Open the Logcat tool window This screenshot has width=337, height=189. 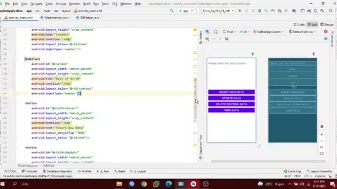[138, 171]
